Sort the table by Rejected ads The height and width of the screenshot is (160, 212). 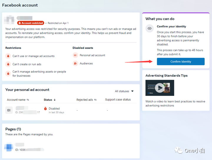click(x=87, y=100)
